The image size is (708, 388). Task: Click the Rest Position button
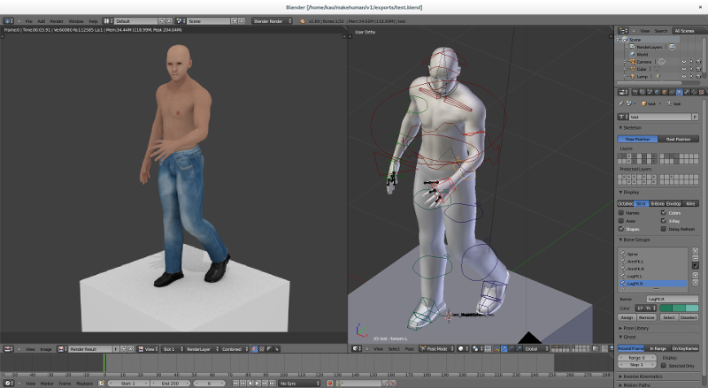click(x=679, y=139)
